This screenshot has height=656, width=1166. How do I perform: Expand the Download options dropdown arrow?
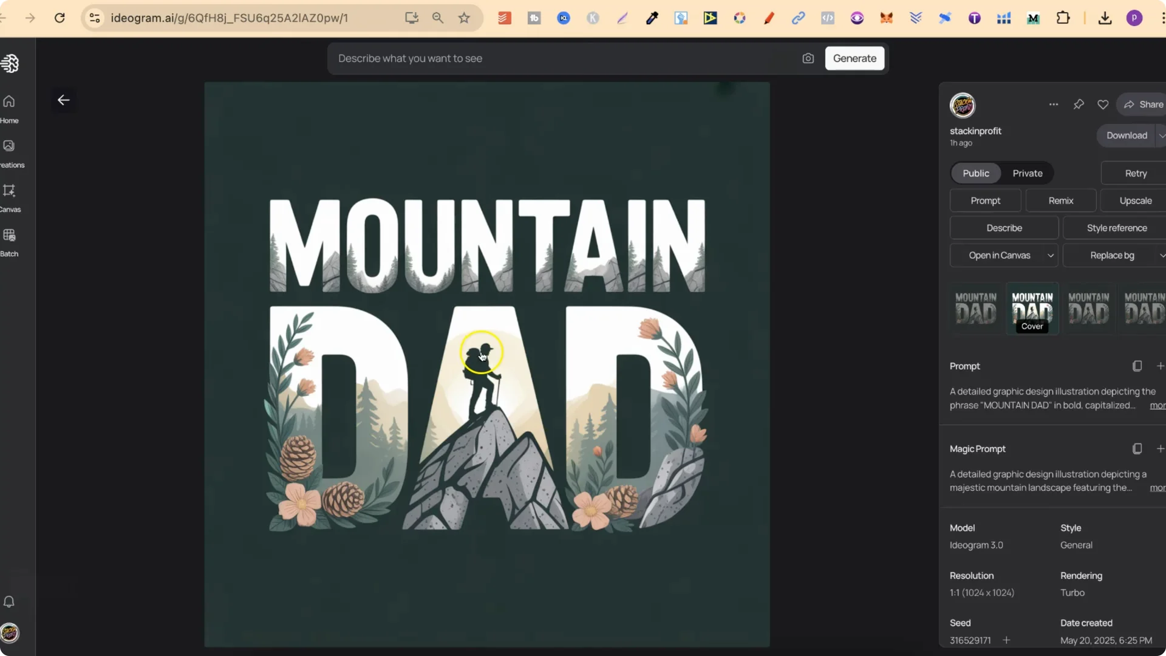(1162, 135)
